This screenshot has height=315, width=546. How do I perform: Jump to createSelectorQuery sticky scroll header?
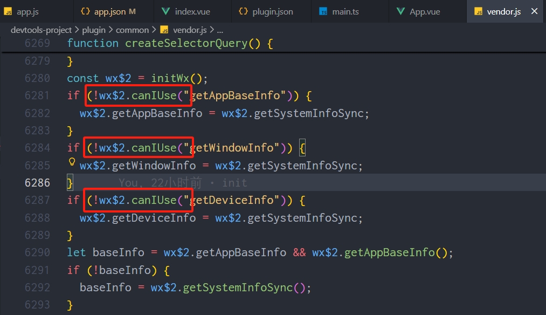pos(186,43)
